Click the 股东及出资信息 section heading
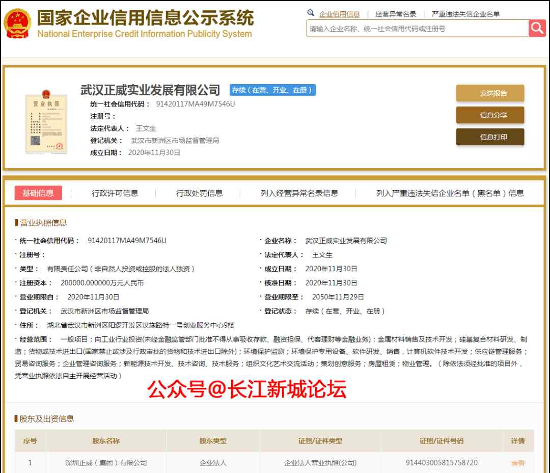Viewport: 550px width, 473px height. (46, 418)
